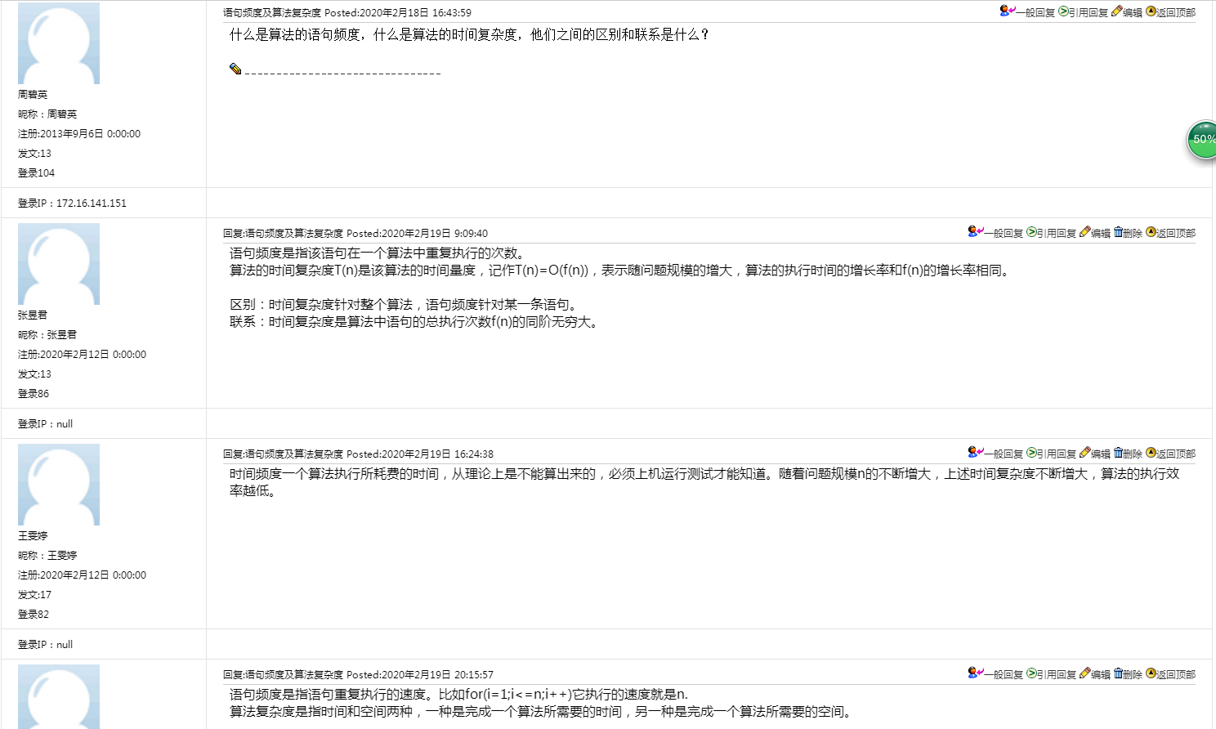Click 引用回复 icon on the 9:09:40 reply
The width and height of the screenshot is (1216, 729).
pyautogui.click(x=1031, y=232)
